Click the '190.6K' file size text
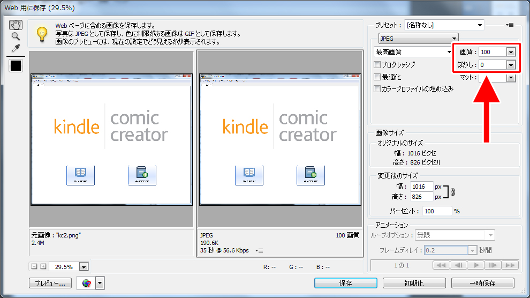 [209, 243]
